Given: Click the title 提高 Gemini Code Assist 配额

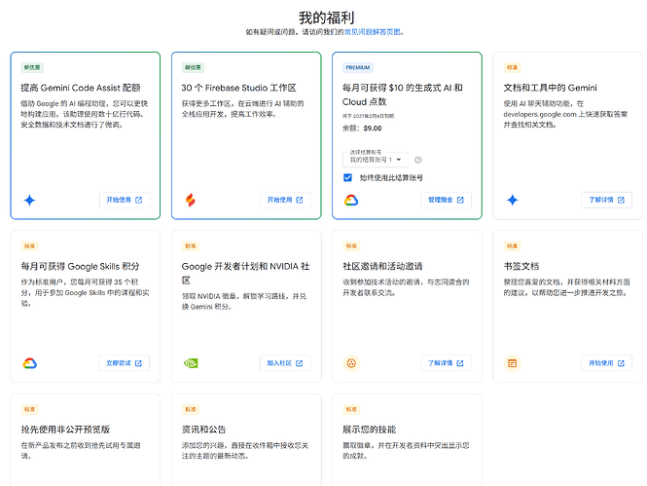Looking at the screenshot, I should (81, 88).
